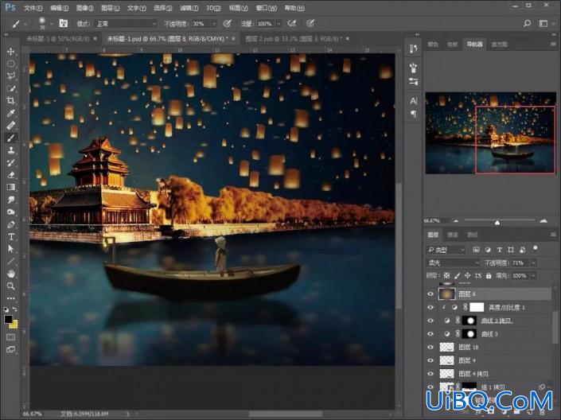Close the 未标题-1.psd document tab

pos(234,39)
